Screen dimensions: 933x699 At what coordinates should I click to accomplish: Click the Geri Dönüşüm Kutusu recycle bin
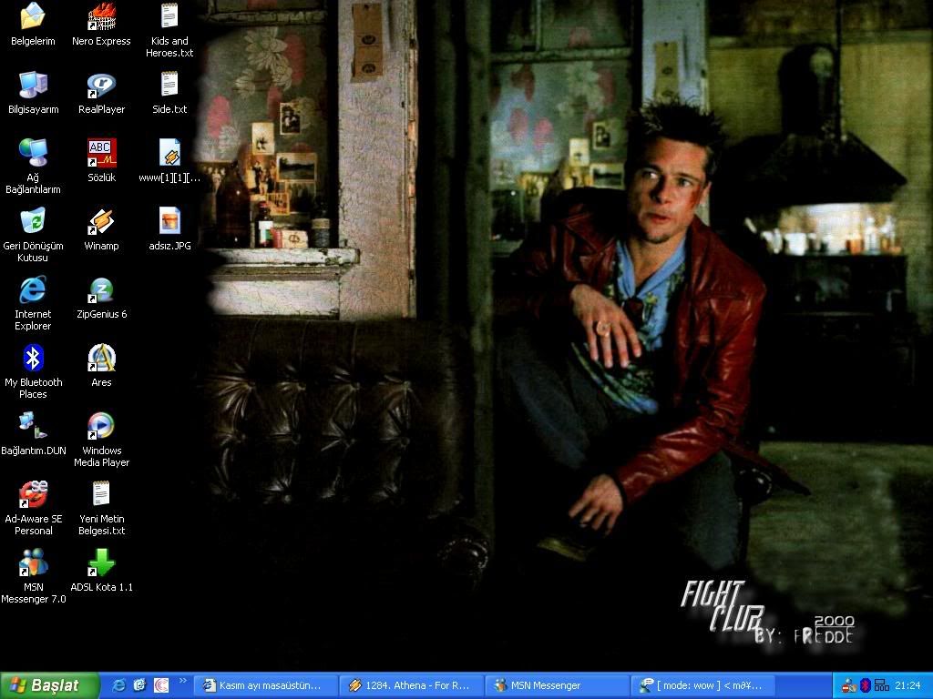(x=33, y=222)
